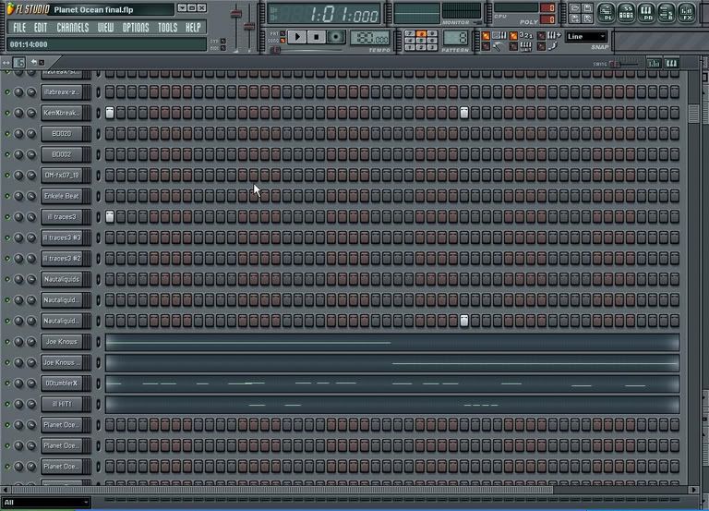Arm recording with the Record button
Screen dimensions: 709x511
(x=335, y=37)
